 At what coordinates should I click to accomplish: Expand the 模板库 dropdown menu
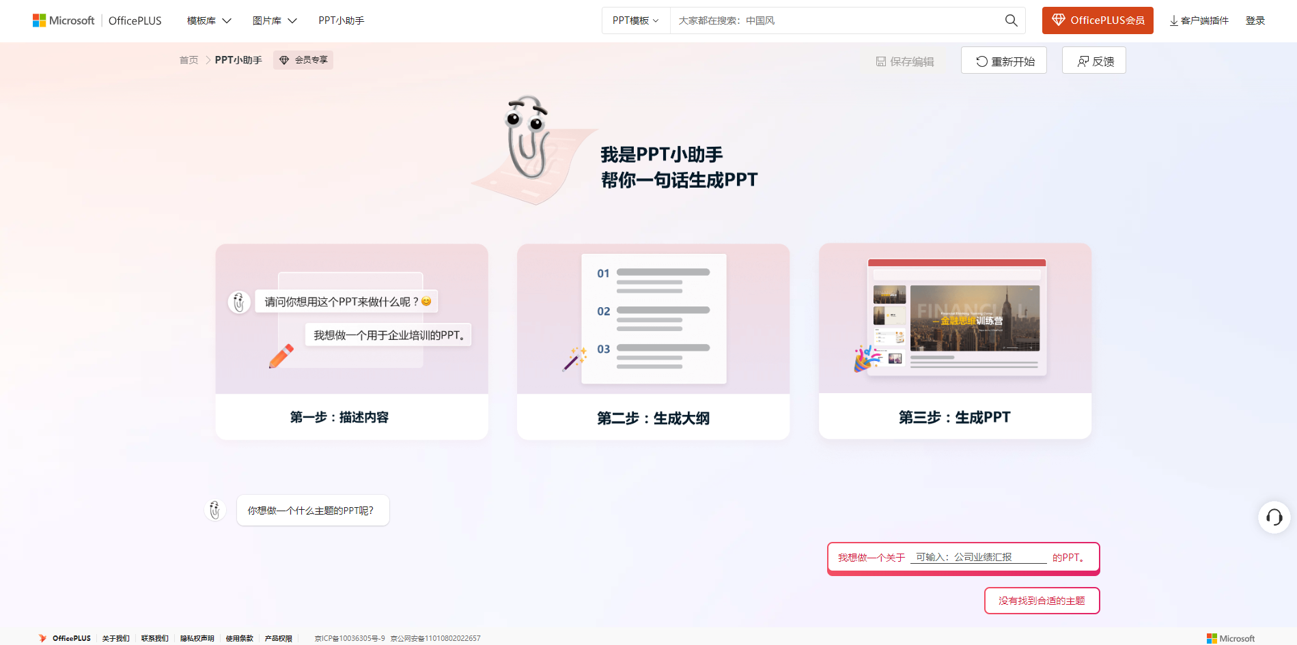[207, 20]
